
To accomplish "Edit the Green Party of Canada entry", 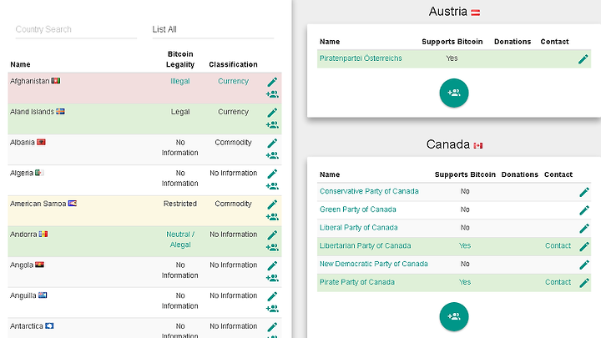I will click(x=584, y=210).
